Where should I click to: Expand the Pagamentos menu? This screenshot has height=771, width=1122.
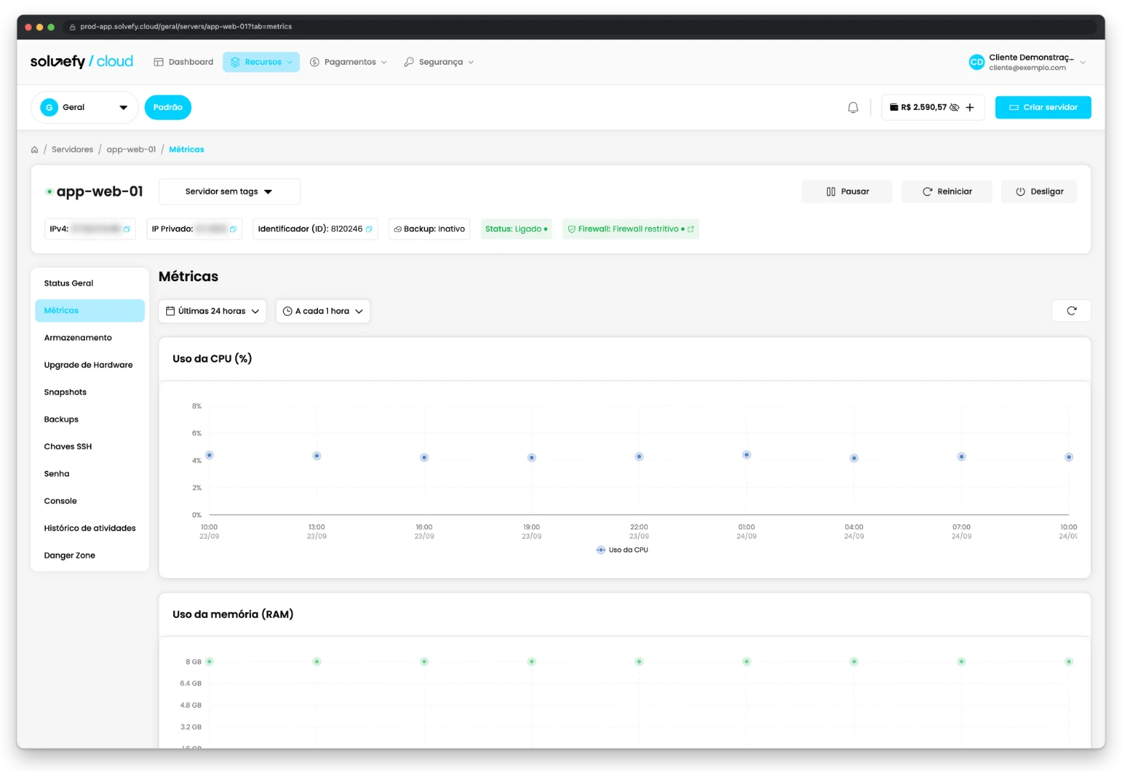pyautogui.click(x=348, y=62)
